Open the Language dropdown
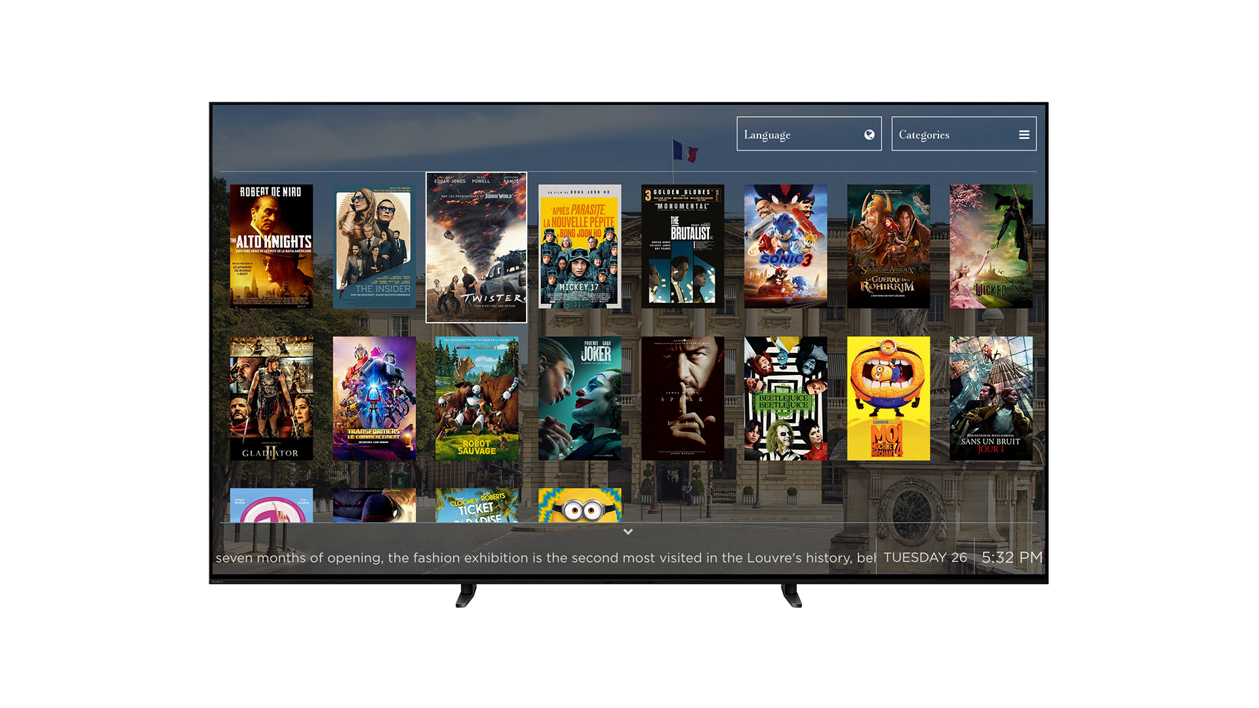 (809, 134)
